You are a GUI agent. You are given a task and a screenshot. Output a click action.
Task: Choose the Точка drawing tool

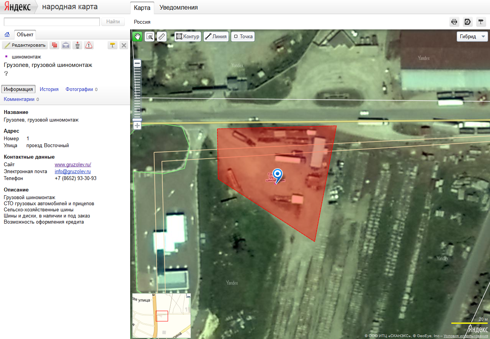point(243,37)
